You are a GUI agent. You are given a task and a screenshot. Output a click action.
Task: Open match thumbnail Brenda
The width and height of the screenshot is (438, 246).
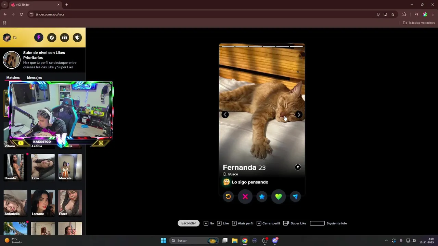15,167
